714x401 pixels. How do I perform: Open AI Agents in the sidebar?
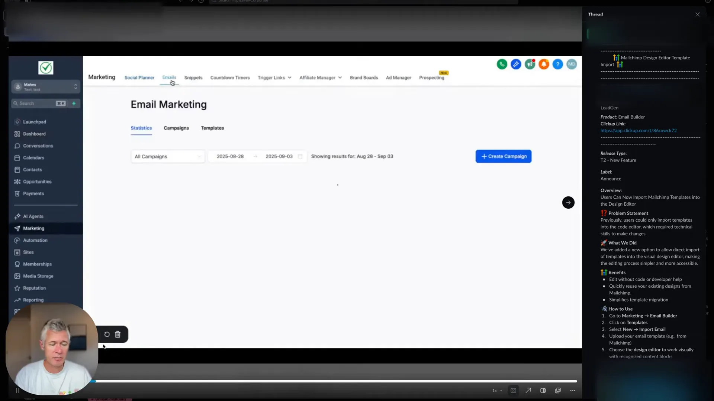click(33, 216)
